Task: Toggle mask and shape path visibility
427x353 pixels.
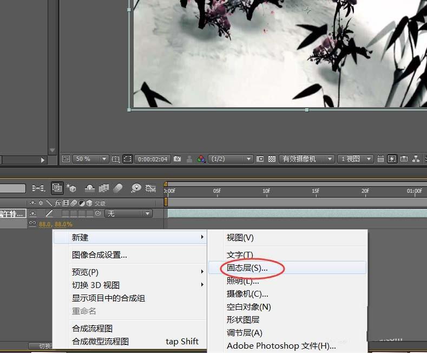Action: [x=127, y=159]
